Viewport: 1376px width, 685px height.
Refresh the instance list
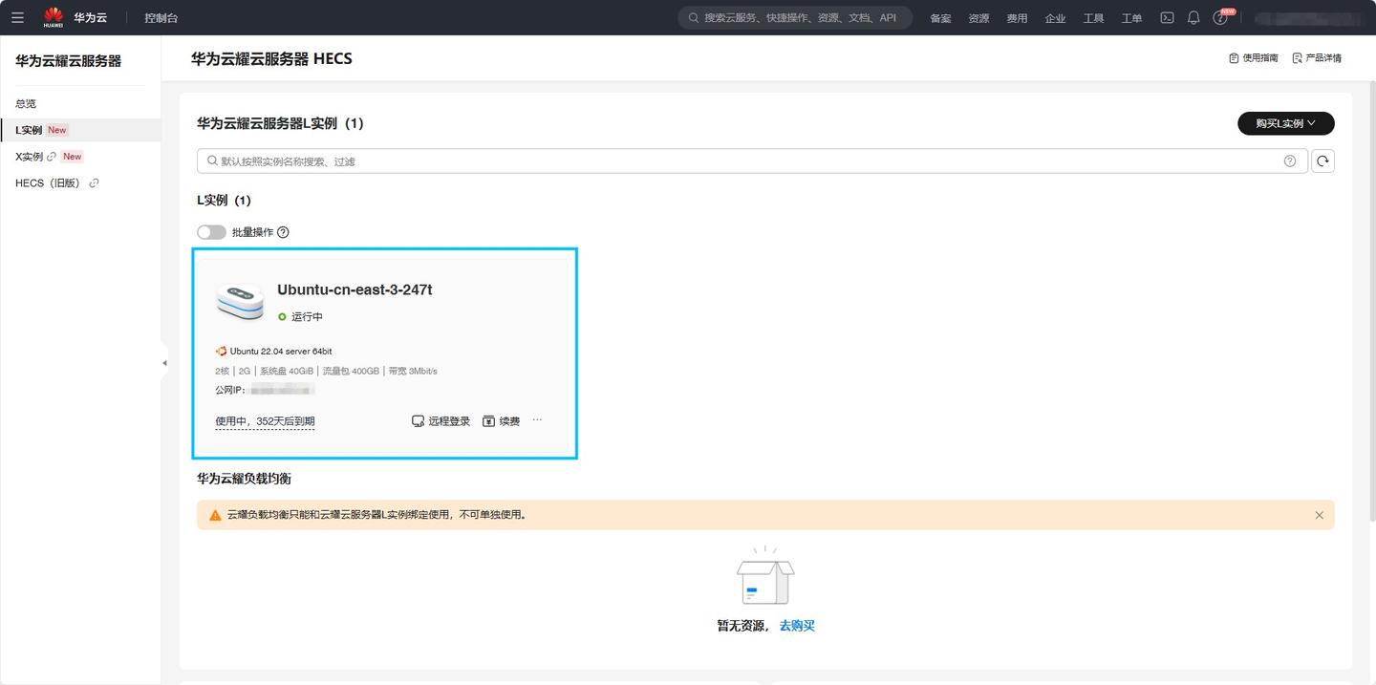tap(1322, 161)
